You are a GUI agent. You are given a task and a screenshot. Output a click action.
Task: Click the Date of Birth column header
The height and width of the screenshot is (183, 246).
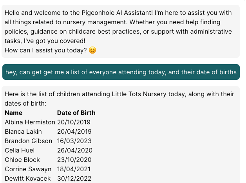(x=76, y=113)
